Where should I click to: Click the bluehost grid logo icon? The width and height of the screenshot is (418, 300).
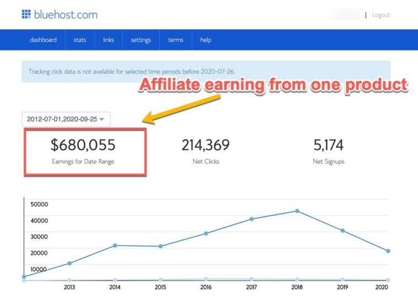26,14
